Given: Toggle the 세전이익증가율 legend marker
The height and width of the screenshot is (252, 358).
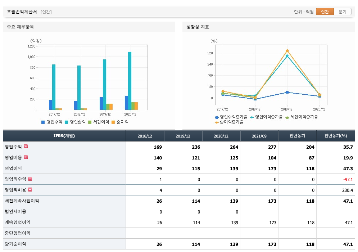Looking at the screenshot, I should 287,117.
